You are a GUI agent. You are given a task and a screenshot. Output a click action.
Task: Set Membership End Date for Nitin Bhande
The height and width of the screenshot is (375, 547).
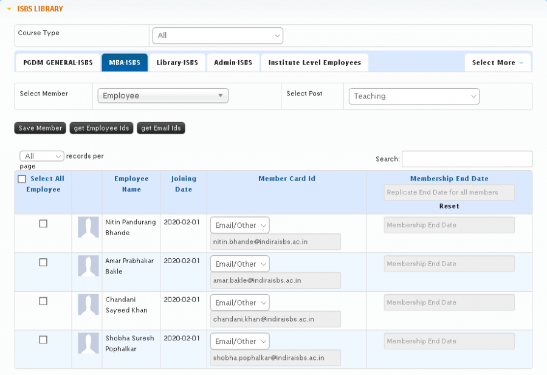pyautogui.click(x=449, y=225)
